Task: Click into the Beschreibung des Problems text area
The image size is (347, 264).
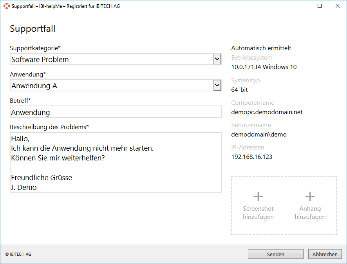Action: (116, 162)
